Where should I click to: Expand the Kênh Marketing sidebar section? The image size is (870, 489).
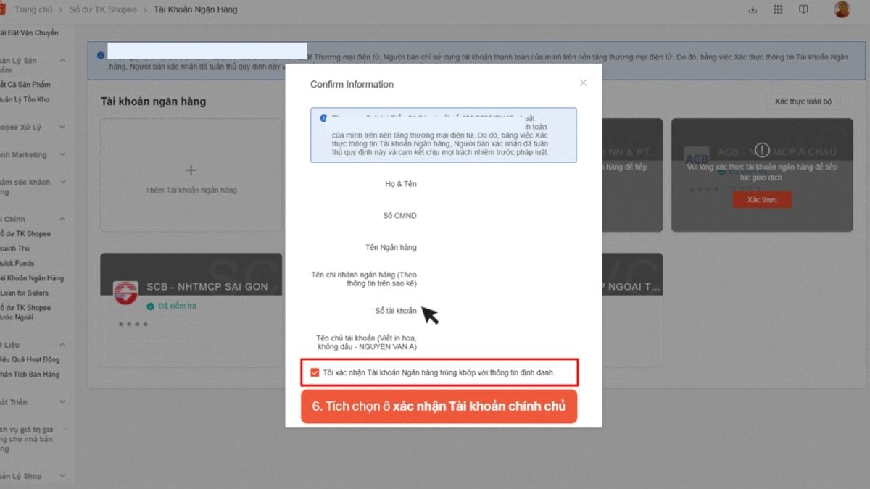click(x=62, y=155)
